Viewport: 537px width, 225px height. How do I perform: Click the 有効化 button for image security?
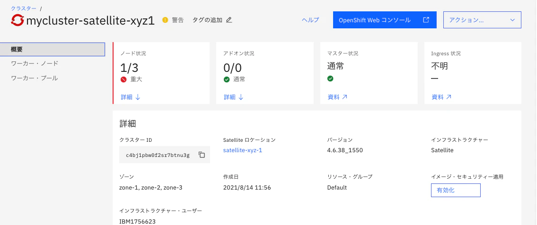coord(456,190)
